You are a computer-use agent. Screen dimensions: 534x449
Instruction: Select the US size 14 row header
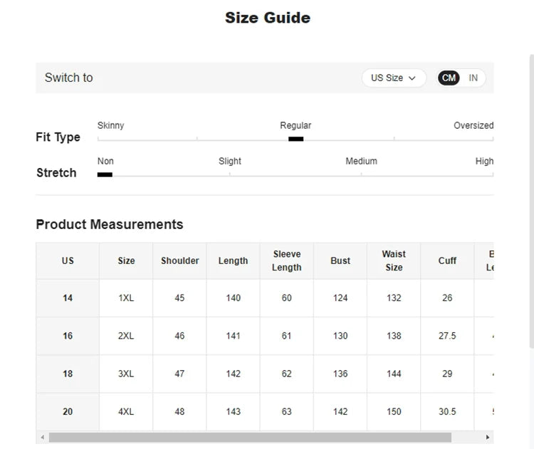(x=68, y=298)
